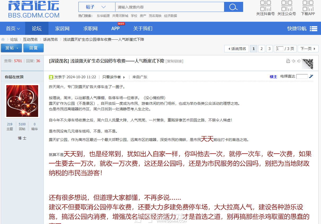Screen dimensions: 321x224
Task: Expand the 帖子 search type dropdown
Action: click(x=97, y=7)
